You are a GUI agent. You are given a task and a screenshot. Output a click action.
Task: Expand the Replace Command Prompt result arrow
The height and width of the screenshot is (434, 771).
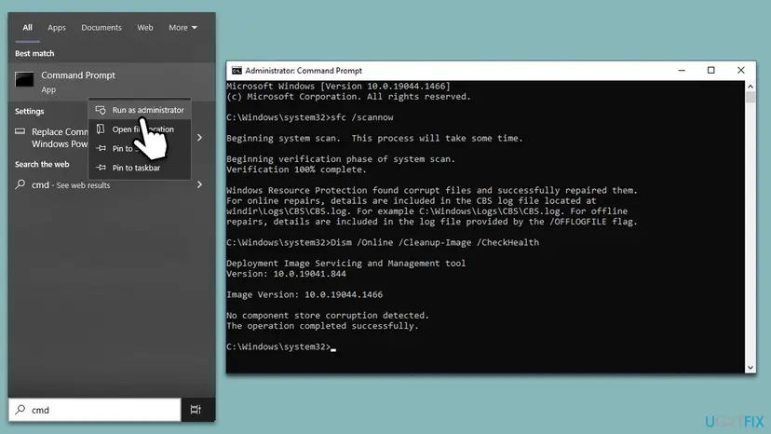click(x=199, y=138)
